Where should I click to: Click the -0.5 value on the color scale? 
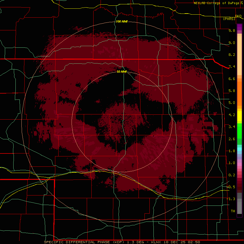[x=231, y=187]
